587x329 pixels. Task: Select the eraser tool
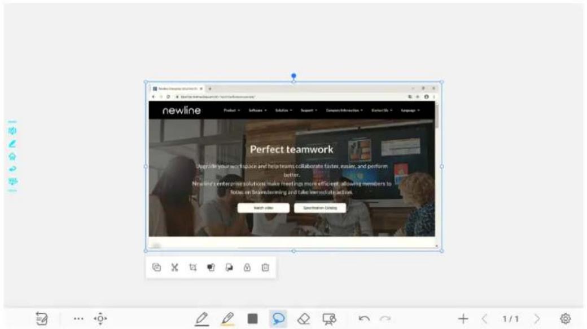(x=304, y=319)
